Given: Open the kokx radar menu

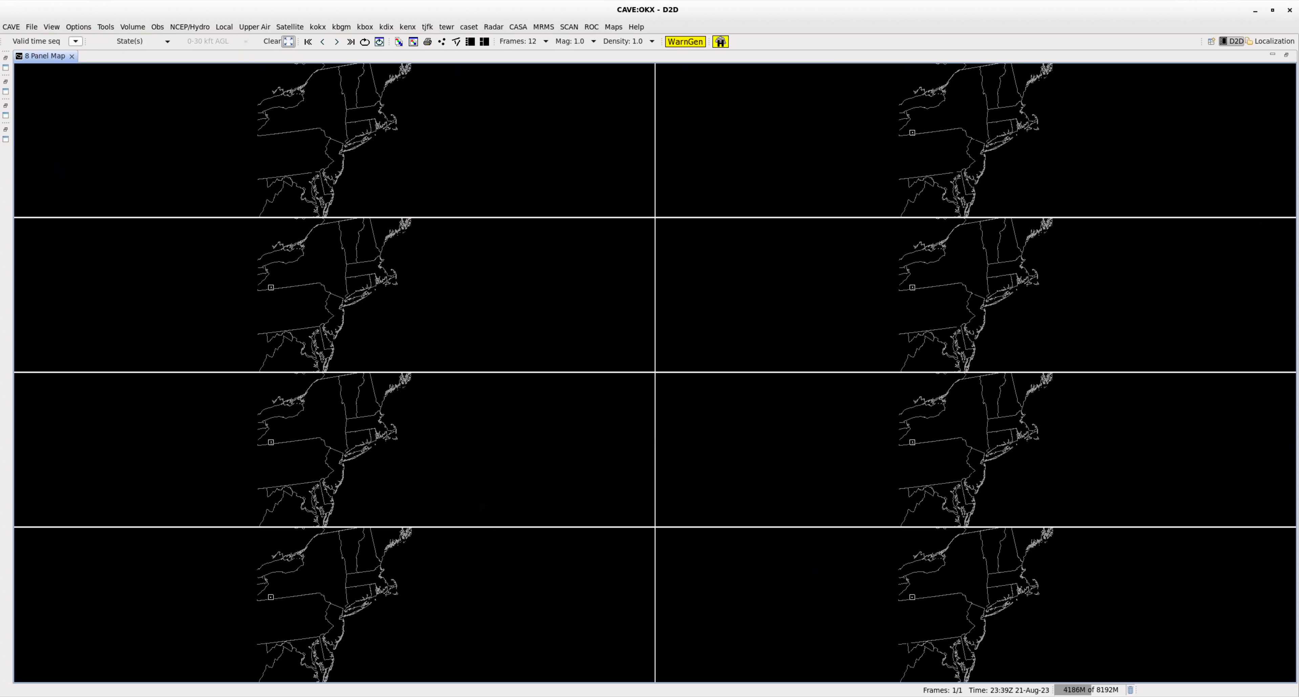Looking at the screenshot, I should (x=318, y=27).
